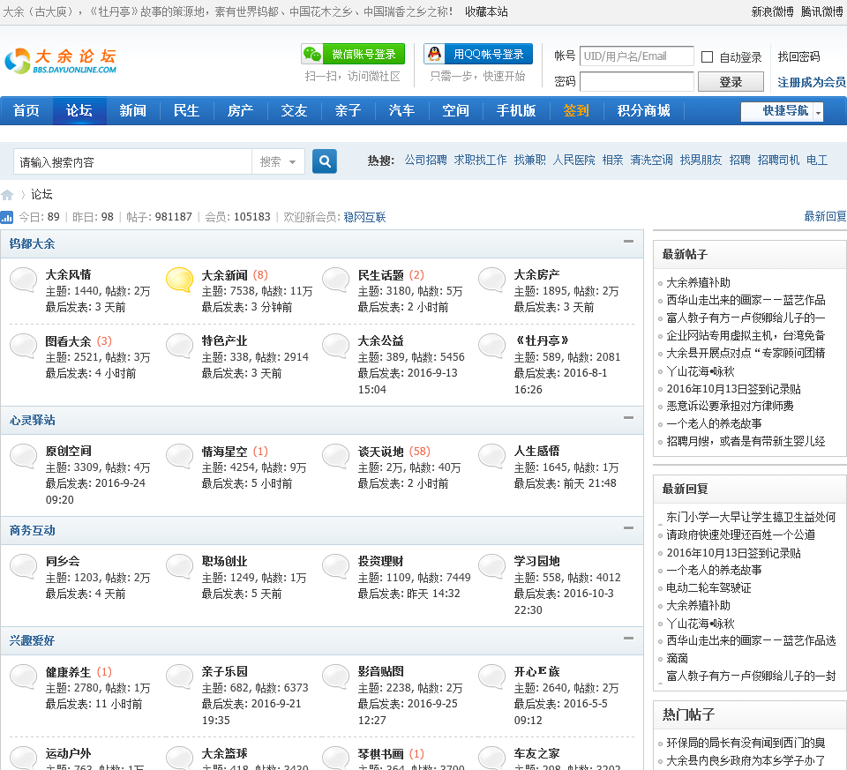Click the bubble icon beside 原创空间

(24, 457)
